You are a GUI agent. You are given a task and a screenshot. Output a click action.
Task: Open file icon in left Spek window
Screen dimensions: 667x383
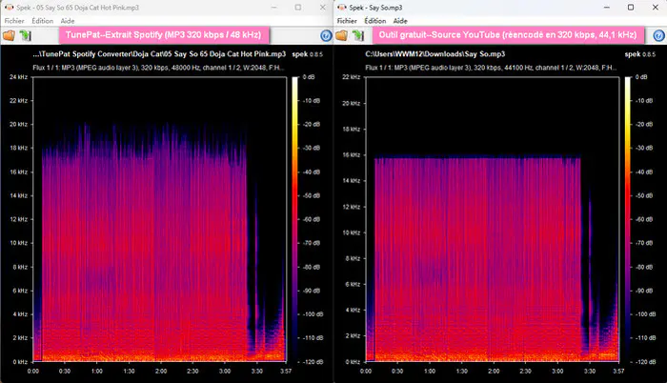coord(9,35)
